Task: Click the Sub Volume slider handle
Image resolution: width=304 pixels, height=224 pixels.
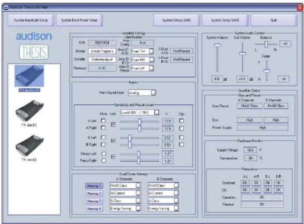Action: [x=242, y=53]
